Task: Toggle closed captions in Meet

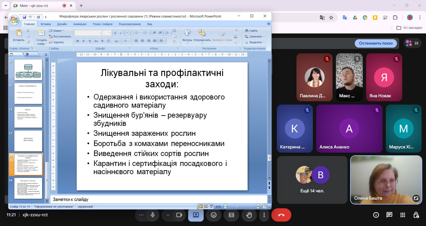Action: click(231, 215)
